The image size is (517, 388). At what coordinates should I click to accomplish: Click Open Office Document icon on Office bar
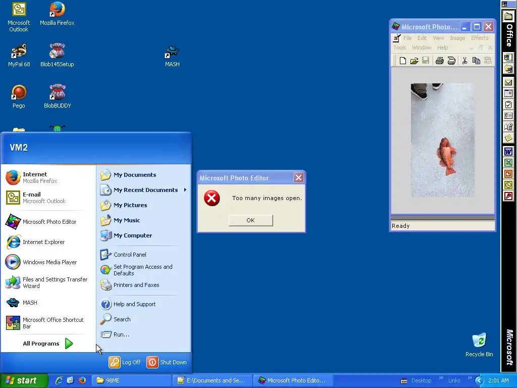(x=508, y=69)
